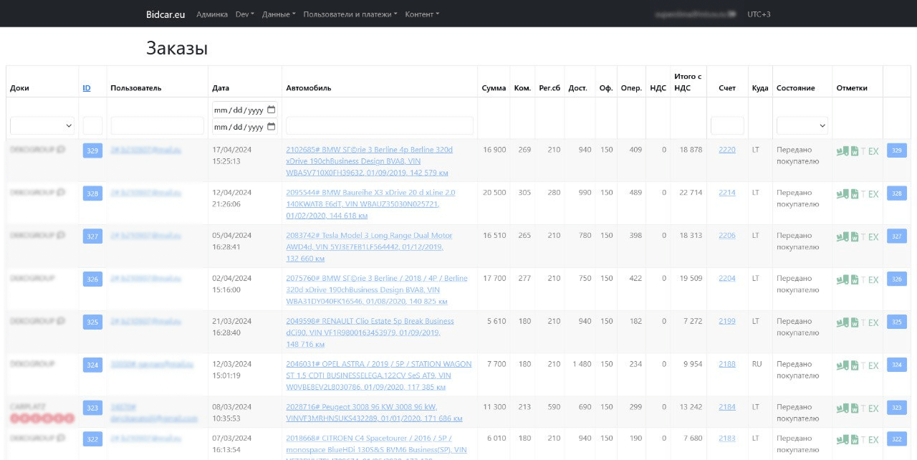
Task: Click the blue 328 button in the right column
Action: (x=897, y=193)
